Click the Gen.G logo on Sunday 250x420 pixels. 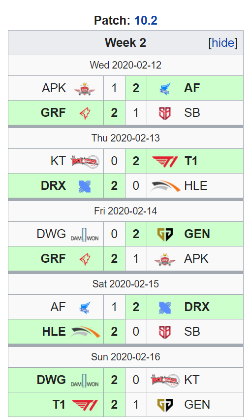[x=165, y=405]
